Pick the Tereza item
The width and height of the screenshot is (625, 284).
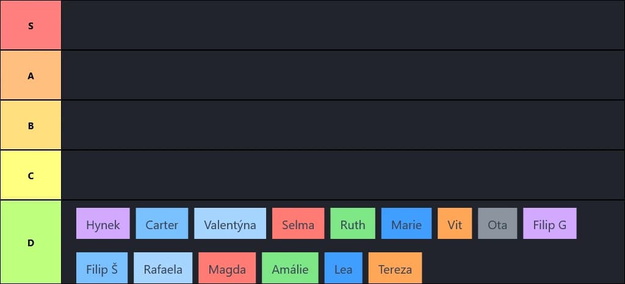click(x=395, y=268)
